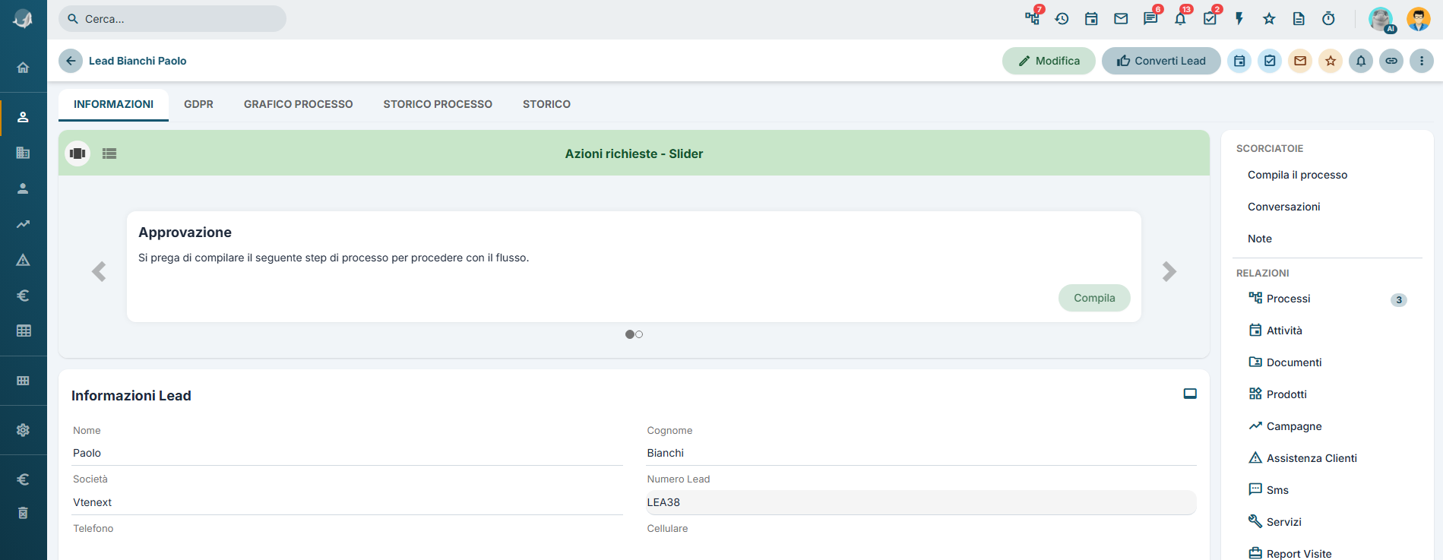
Task: Open the recent history clock icon
Action: click(x=1062, y=19)
